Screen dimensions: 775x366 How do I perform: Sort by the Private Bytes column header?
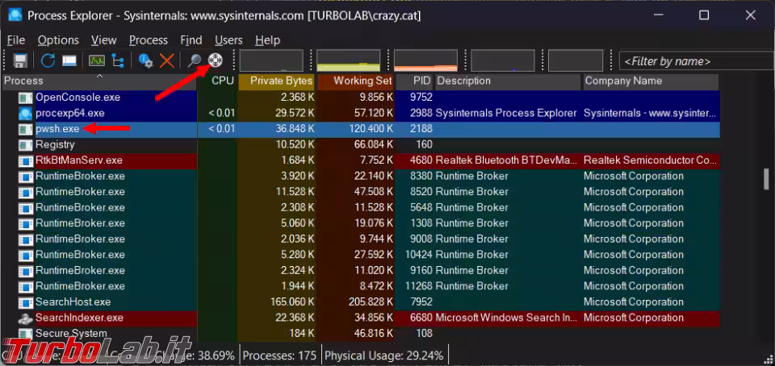pos(277,81)
